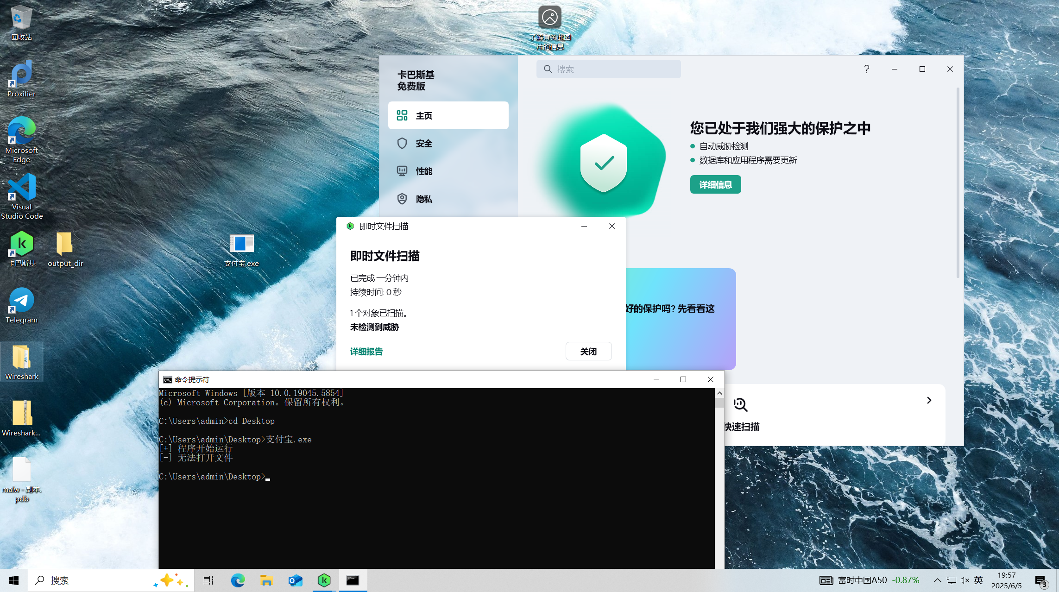Select Microsoft Edge desktop shortcut

click(x=21, y=140)
